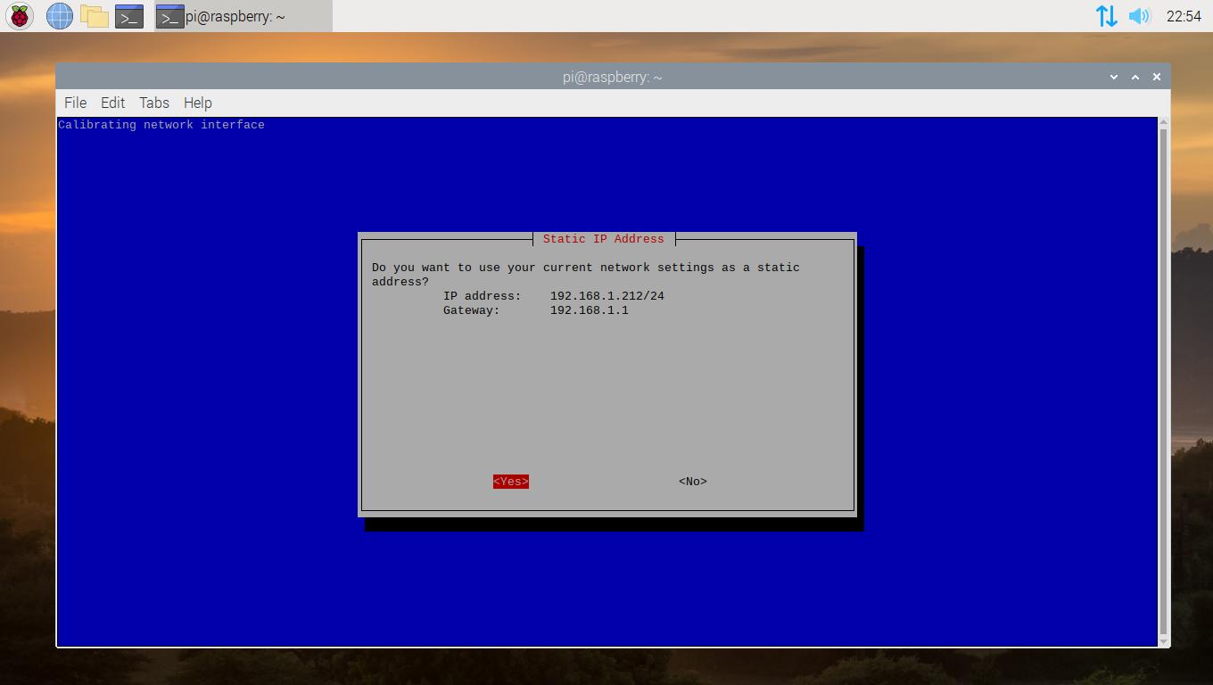Confirm static IP with the Yes button
Image resolution: width=1213 pixels, height=685 pixels.
point(510,482)
